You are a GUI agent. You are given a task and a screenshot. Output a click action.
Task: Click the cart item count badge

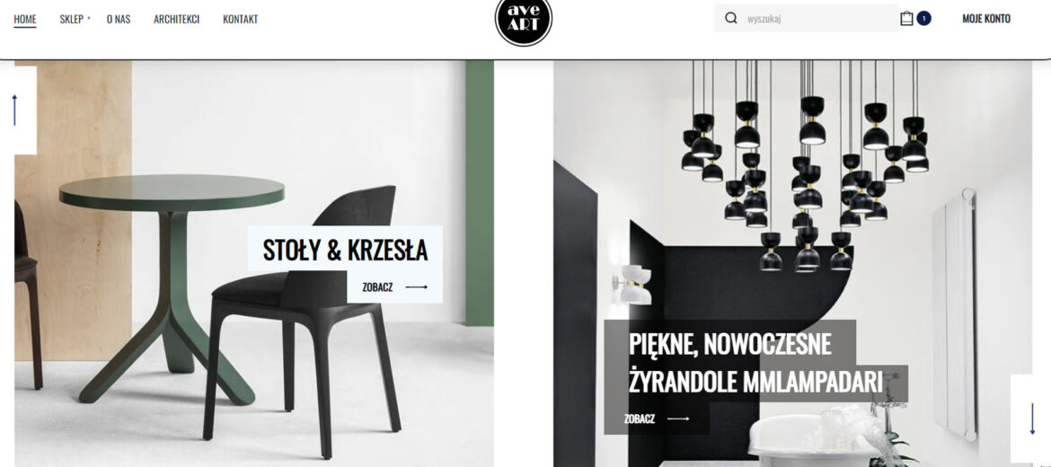pos(923,18)
